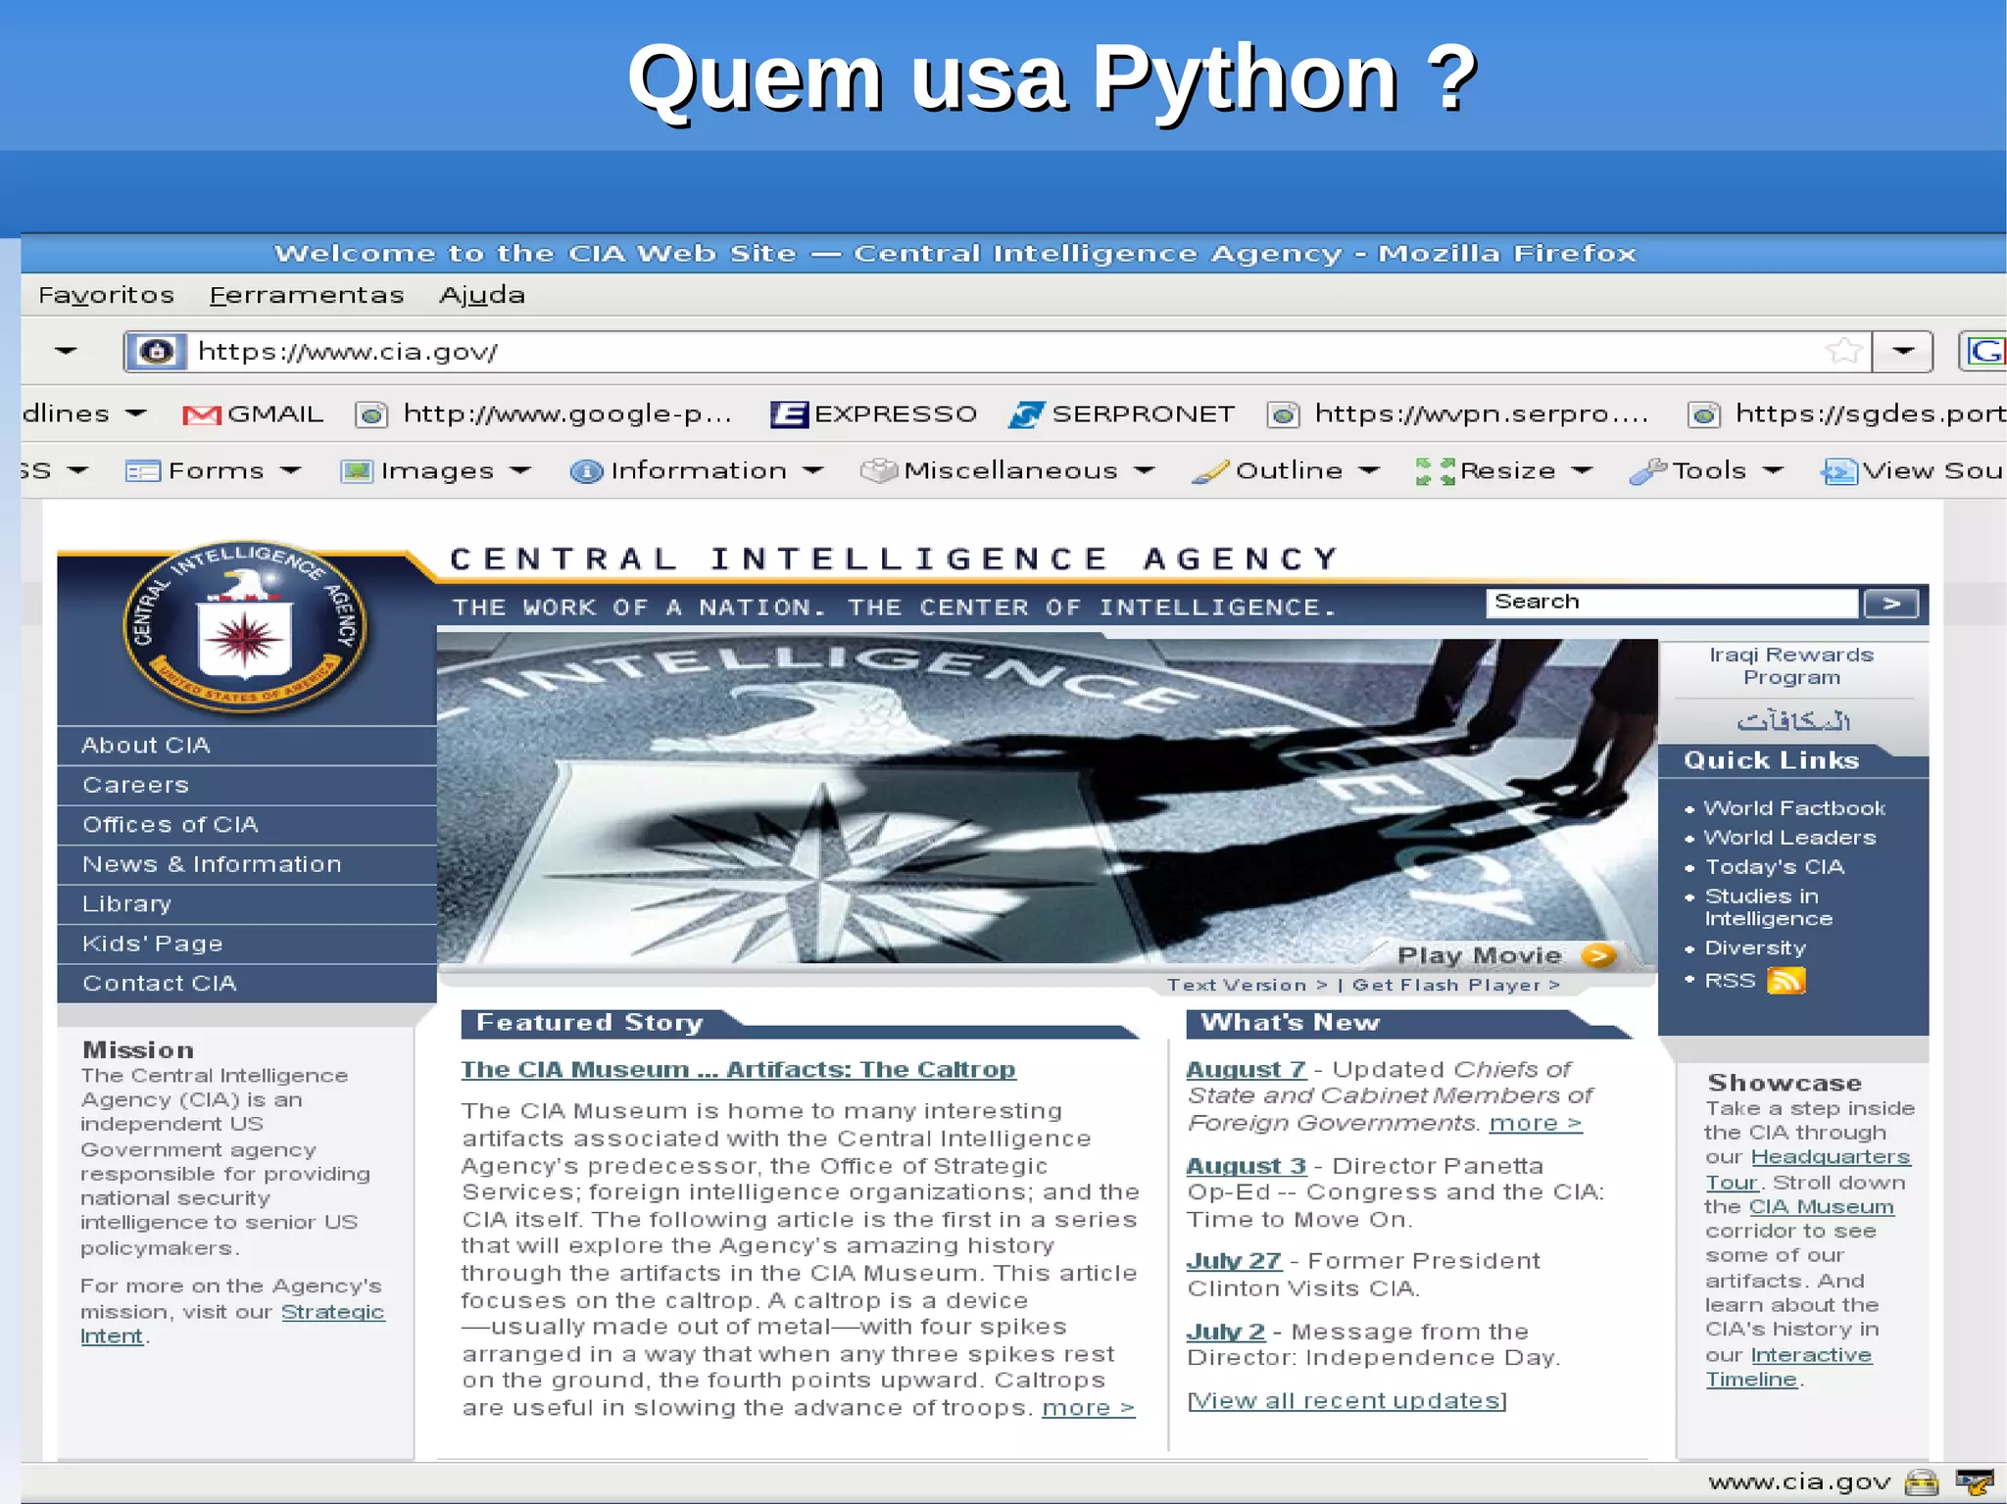Open the wvpn.serpro bookmark
Viewport: 2007px width, 1504px height.
tap(1458, 414)
